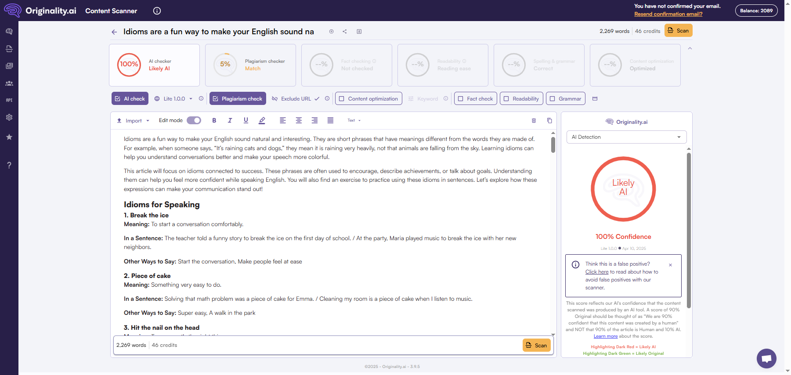Click the 100% Confidence text

pyautogui.click(x=623, y=237)
